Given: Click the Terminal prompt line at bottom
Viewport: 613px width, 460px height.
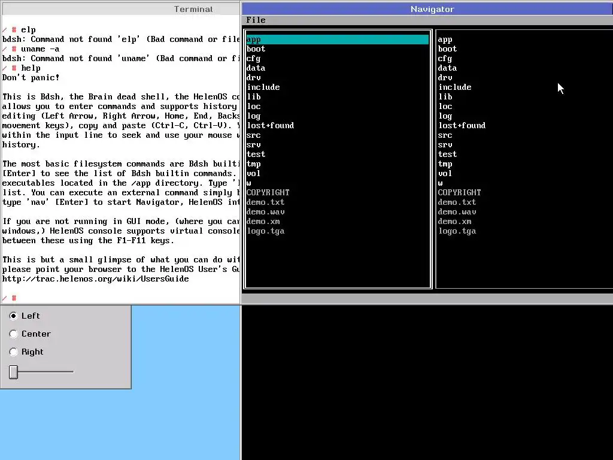Looking at the screenshot, I should click(x=10, y=298).
